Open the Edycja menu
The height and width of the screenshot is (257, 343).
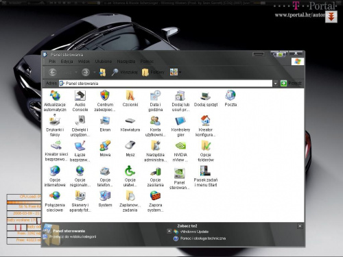coord(67,62)
